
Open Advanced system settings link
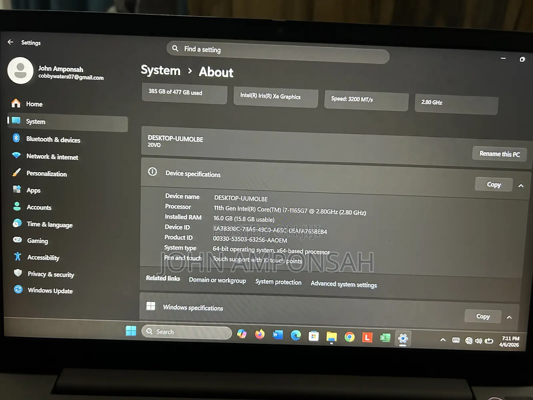[343, 284]
